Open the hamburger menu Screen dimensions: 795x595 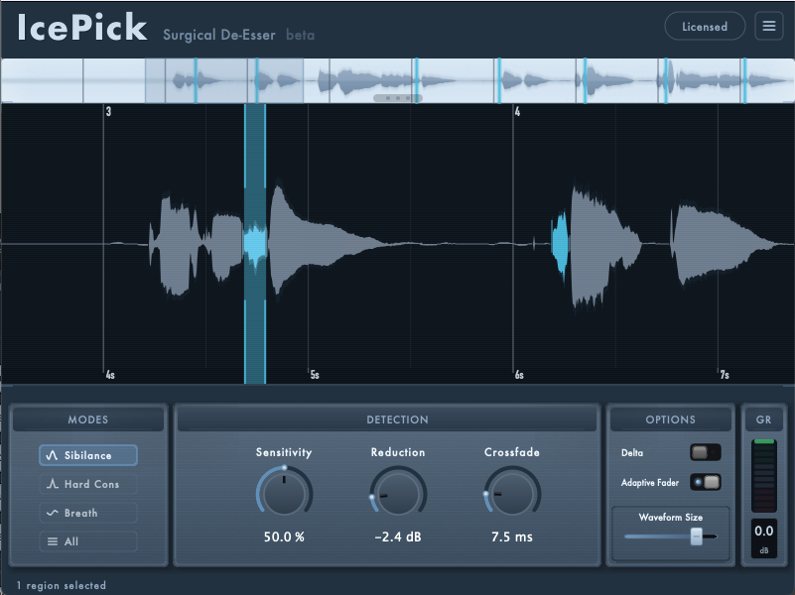(x=768, y=26)
